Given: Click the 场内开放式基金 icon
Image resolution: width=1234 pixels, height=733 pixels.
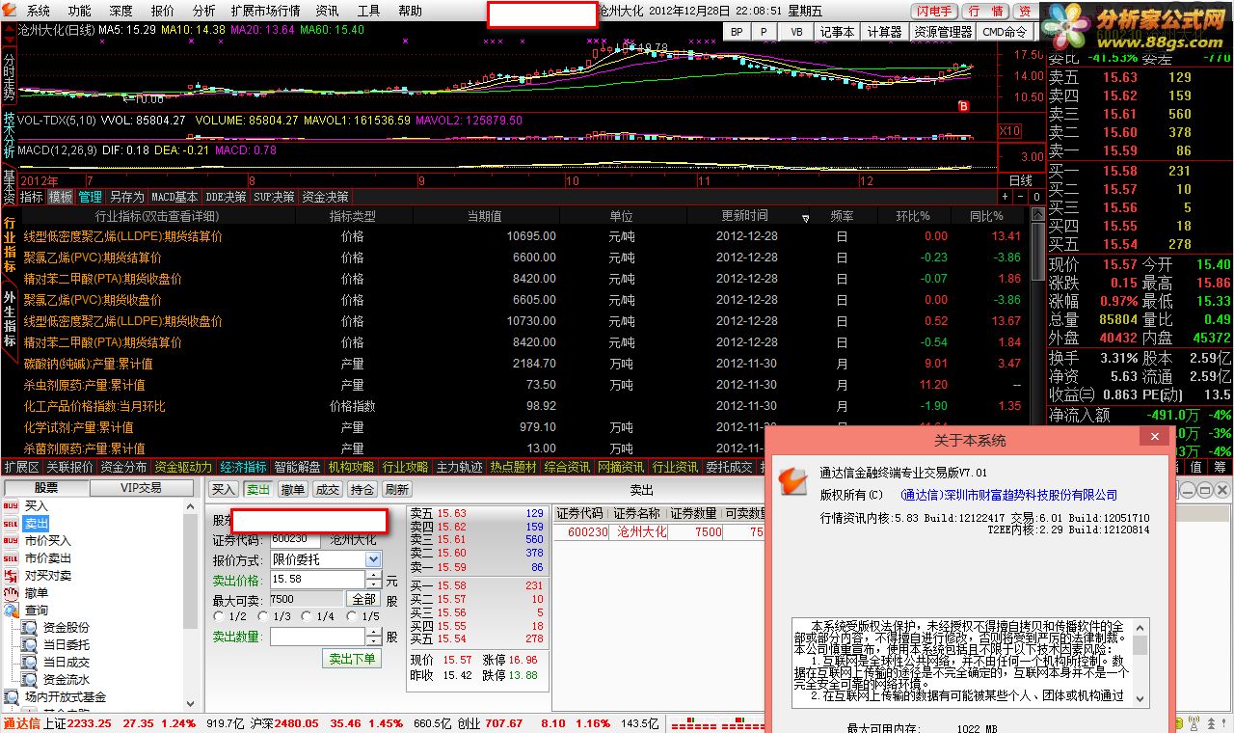Looking at the screenshot, I should pyautogui.click(x=11, y=696).
